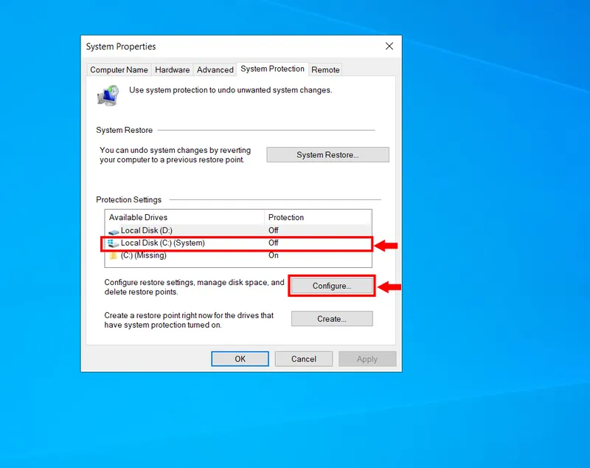
Task: Click the System Properties title bar
Action: coord(221,47)
